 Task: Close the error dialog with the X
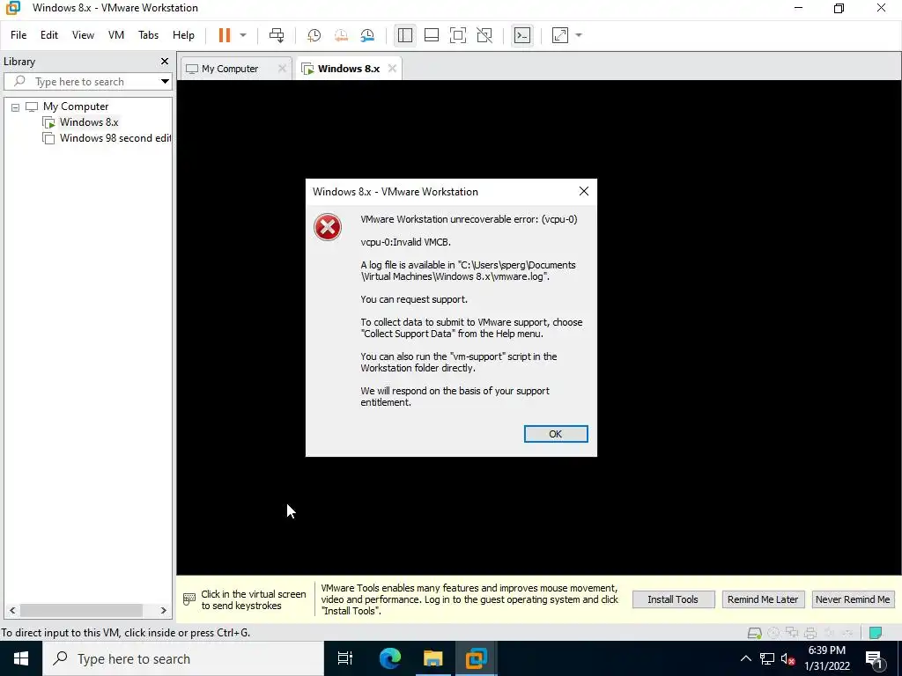(584, 191)
